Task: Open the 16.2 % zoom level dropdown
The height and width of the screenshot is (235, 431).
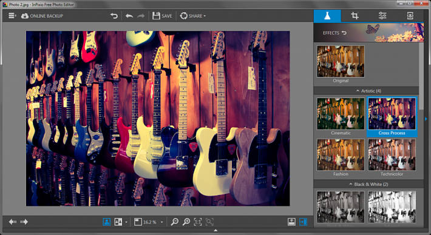Action: click(161, 222)
